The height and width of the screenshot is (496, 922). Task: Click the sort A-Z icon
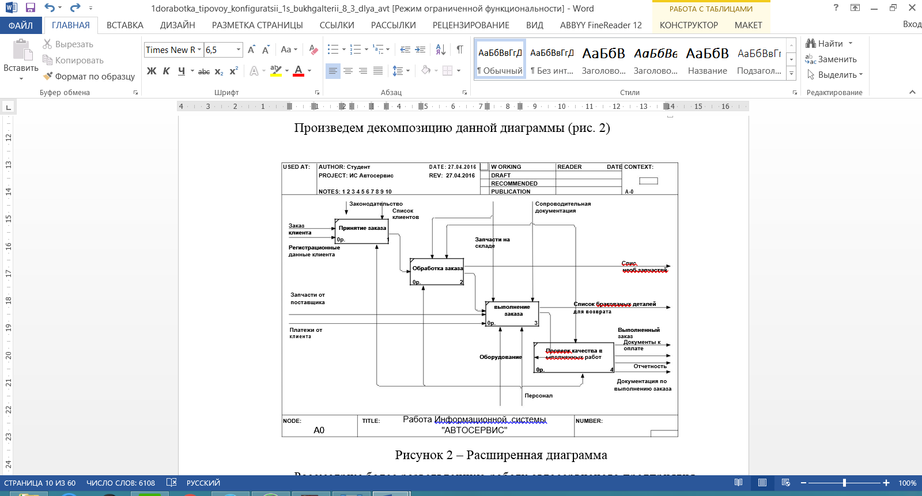pos(440,50)
